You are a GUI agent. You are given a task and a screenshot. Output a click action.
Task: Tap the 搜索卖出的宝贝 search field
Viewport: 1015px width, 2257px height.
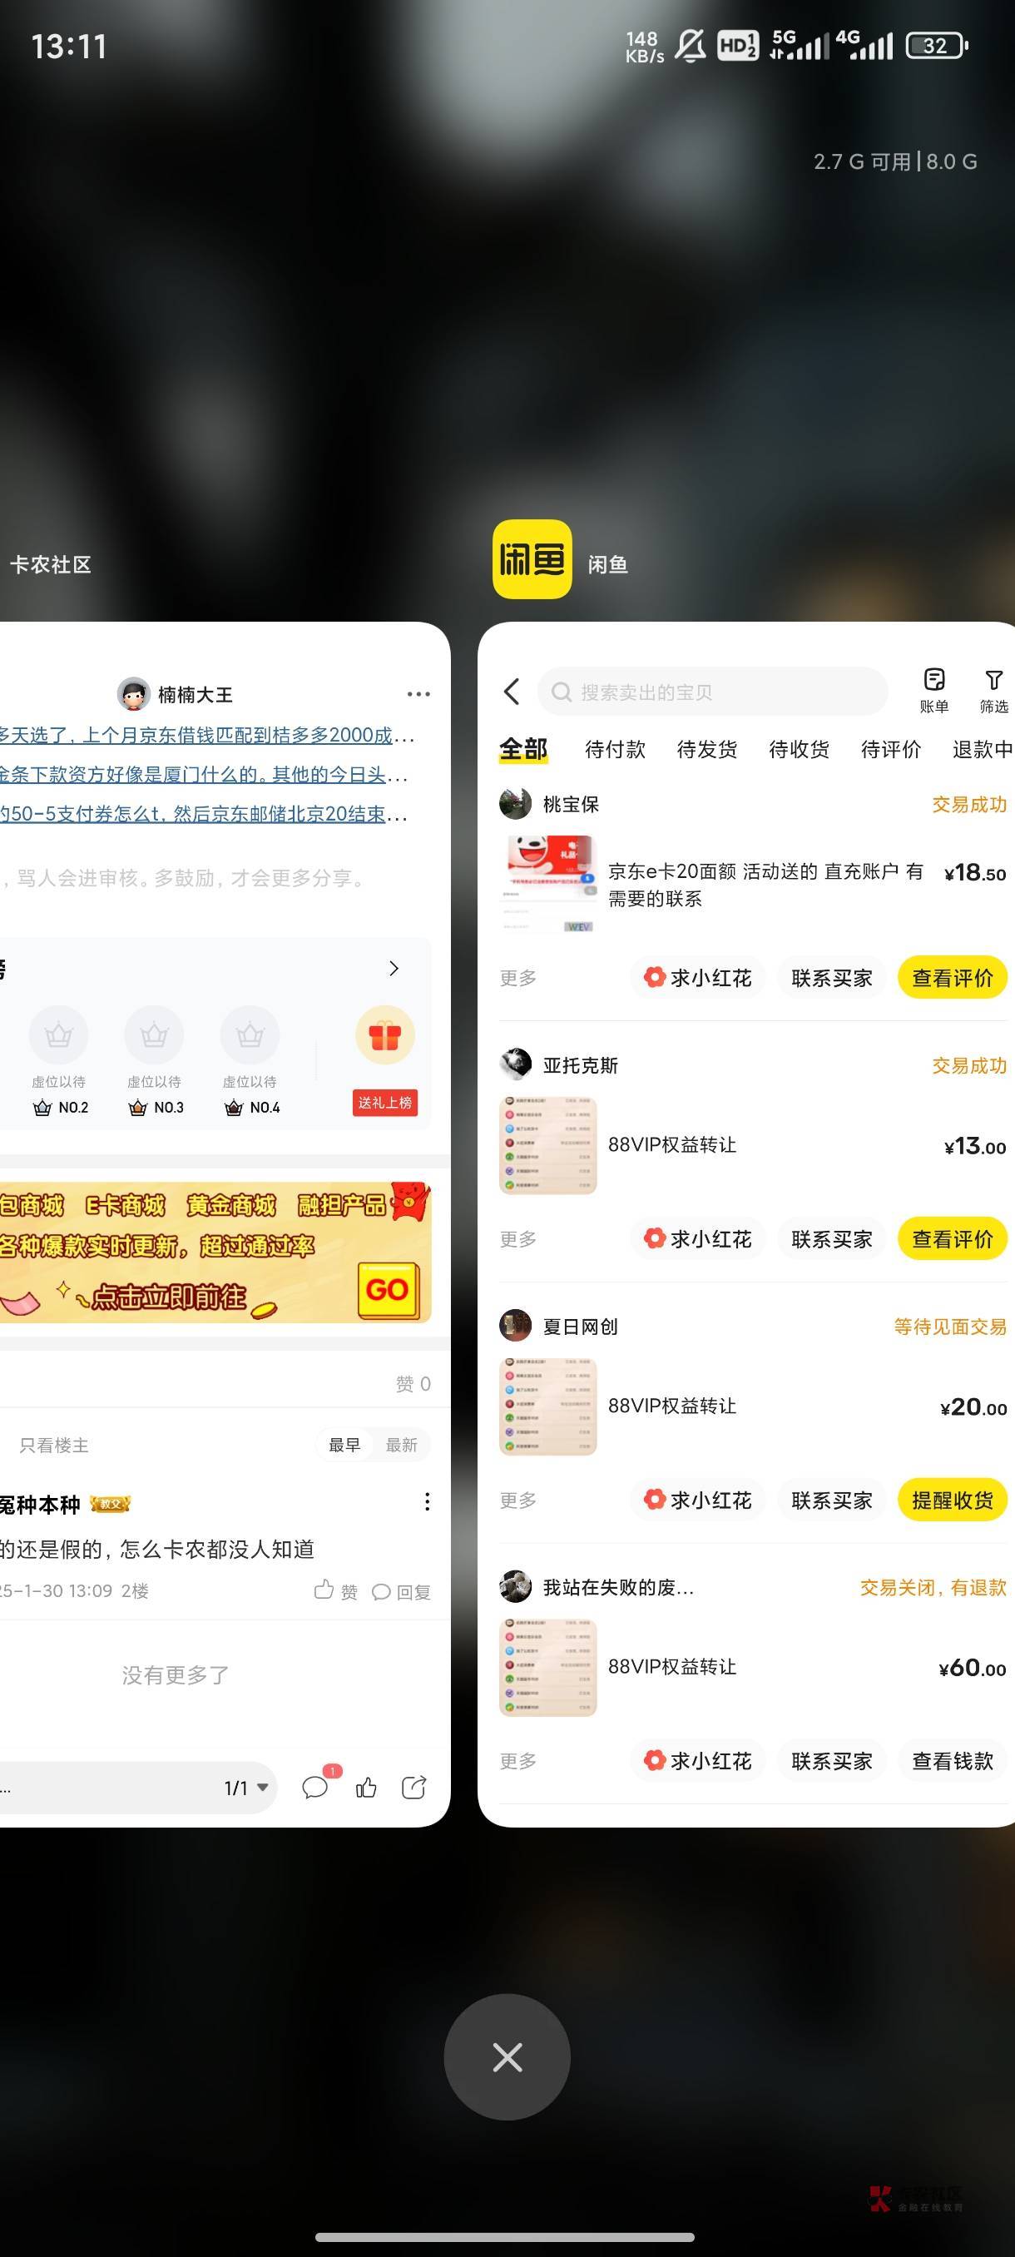coord(713,692)
